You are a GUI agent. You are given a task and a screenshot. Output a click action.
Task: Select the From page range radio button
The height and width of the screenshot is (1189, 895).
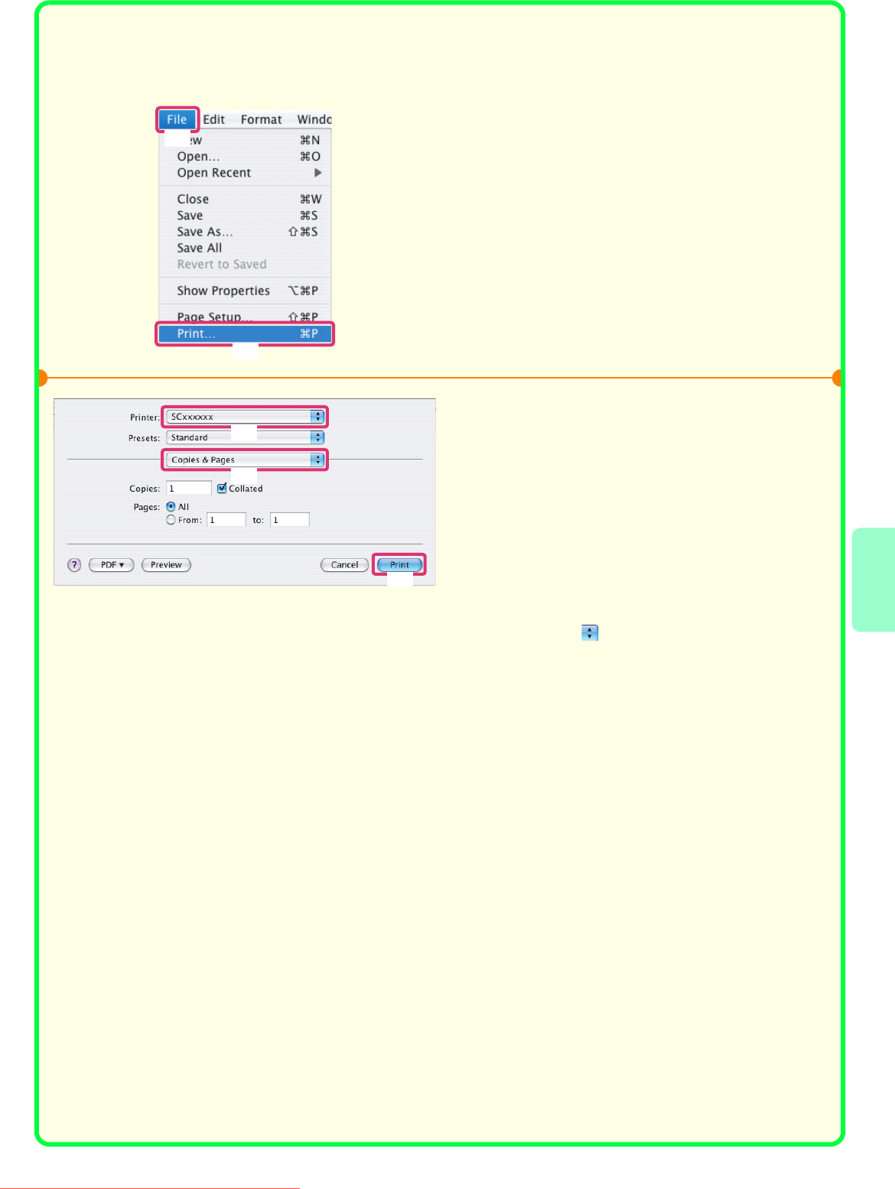tap(171, 520)
